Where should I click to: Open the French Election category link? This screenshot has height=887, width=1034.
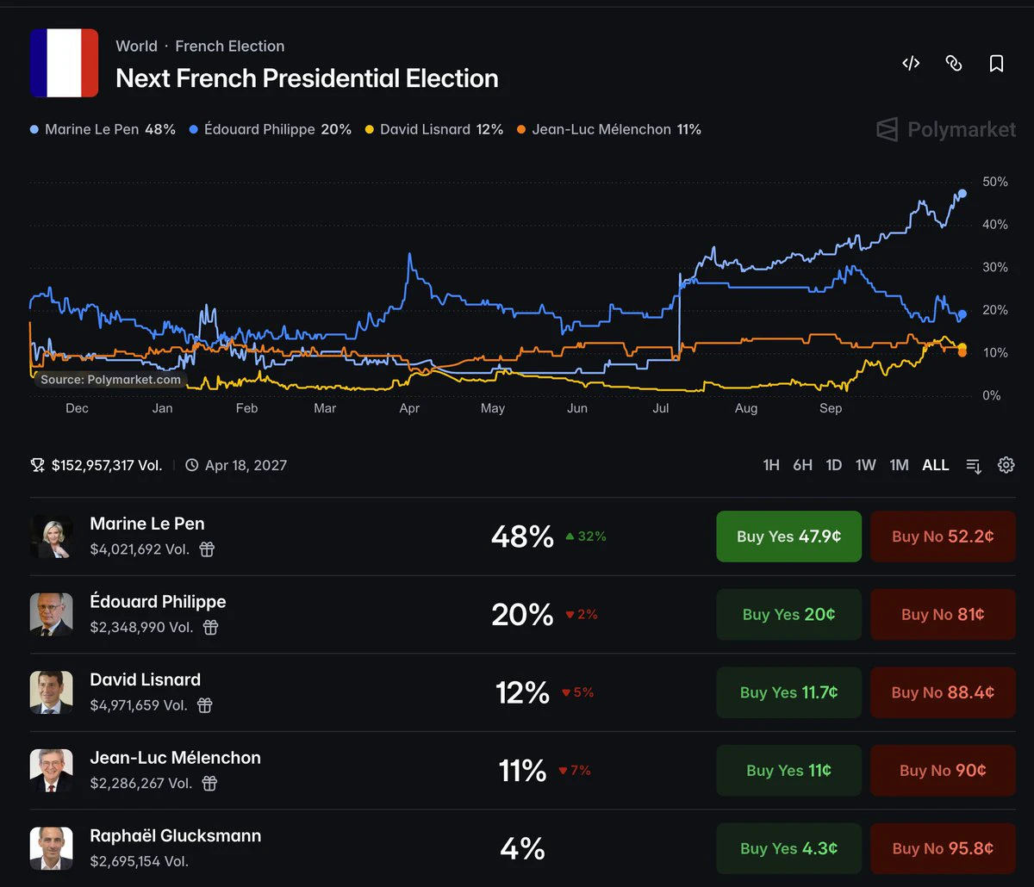(x=230, y=47)
